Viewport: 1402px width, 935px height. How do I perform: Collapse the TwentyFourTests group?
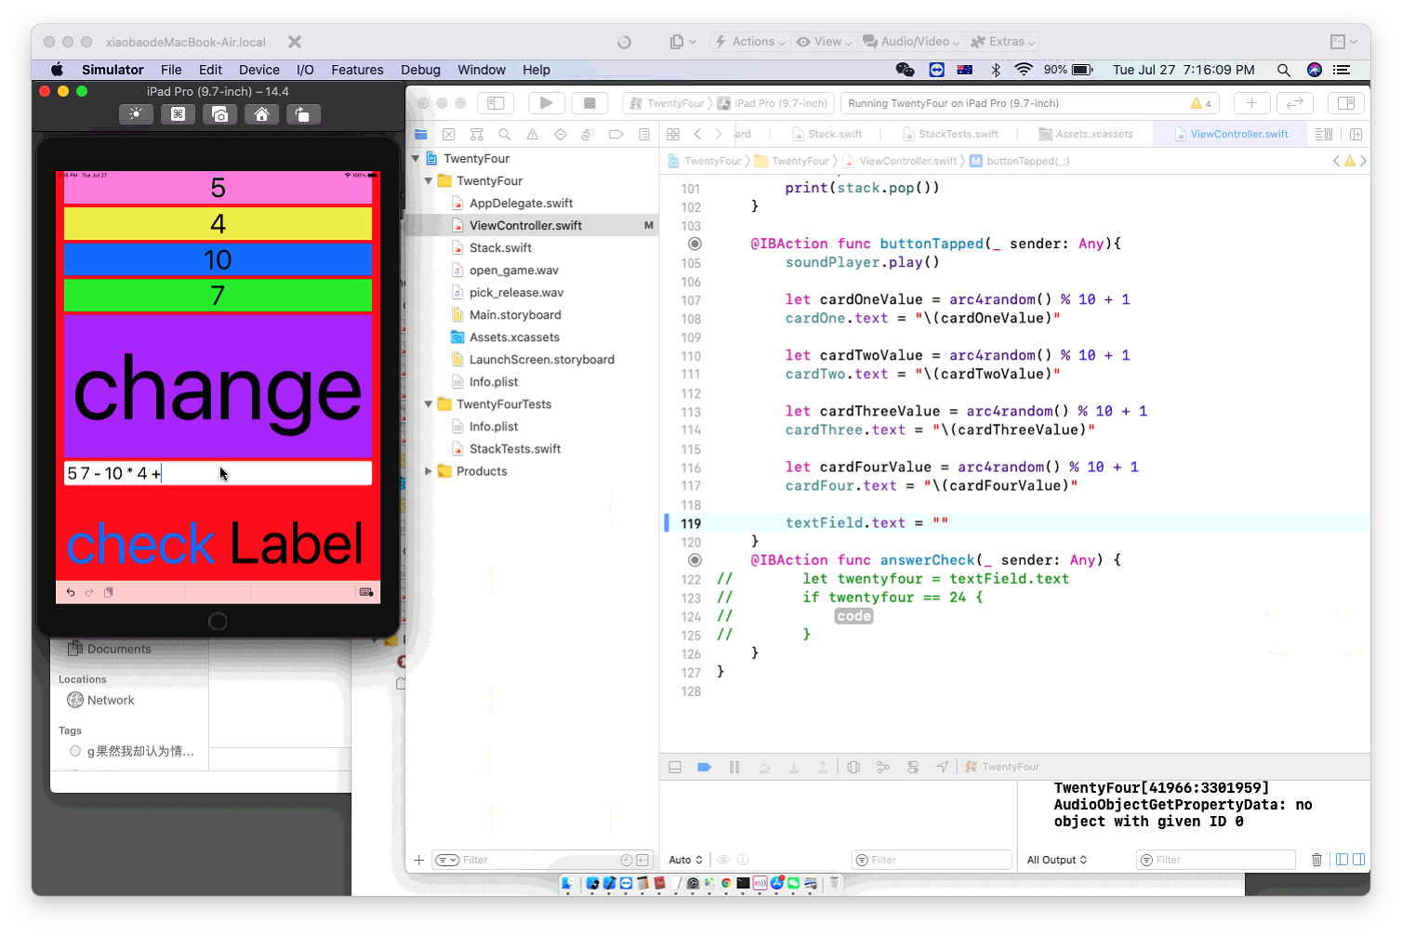tap(429, 404)
